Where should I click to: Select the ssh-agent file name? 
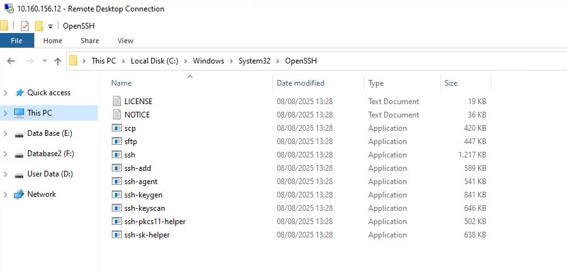click(x=141, y=182)
